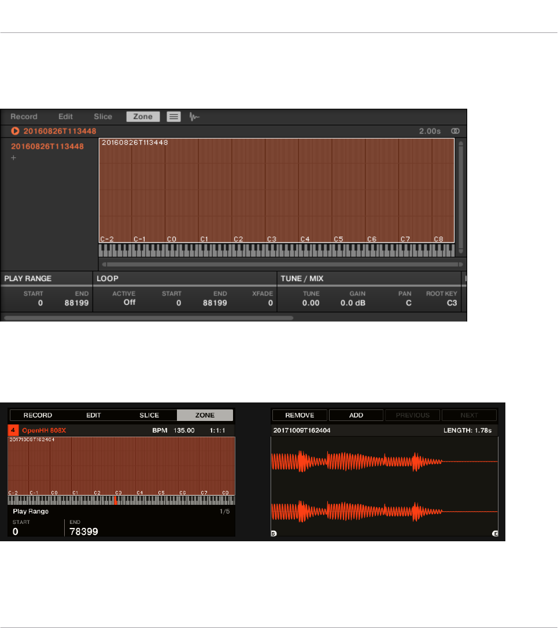Click the Loop END value 88199

coord(215,303)
